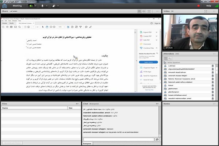The height and width of the screenshot is (146, 219).
Task: Click the red recording indicator
Action: pos(199,6)
